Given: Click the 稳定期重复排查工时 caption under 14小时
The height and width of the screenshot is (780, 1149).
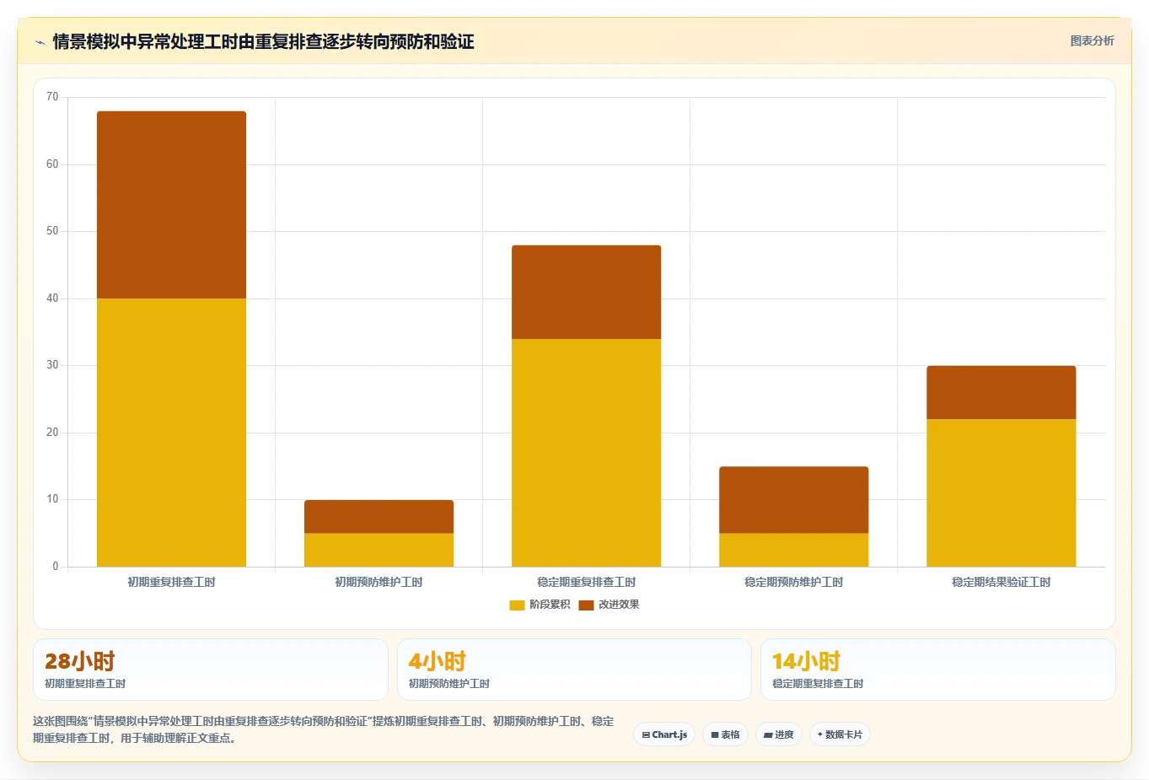Looking at the screenshot, I should pyautogui.click(x=818, y=684).
